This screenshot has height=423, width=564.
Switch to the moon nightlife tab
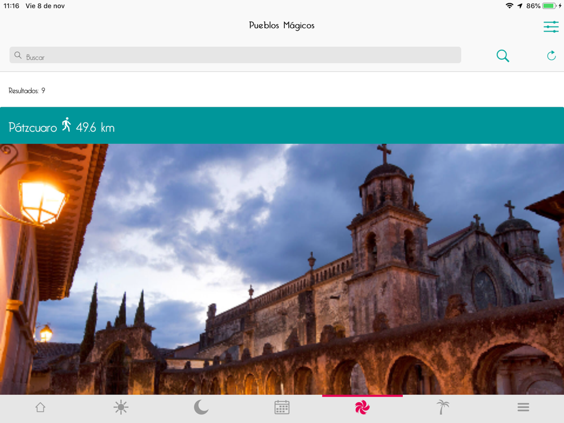point(201,408)
